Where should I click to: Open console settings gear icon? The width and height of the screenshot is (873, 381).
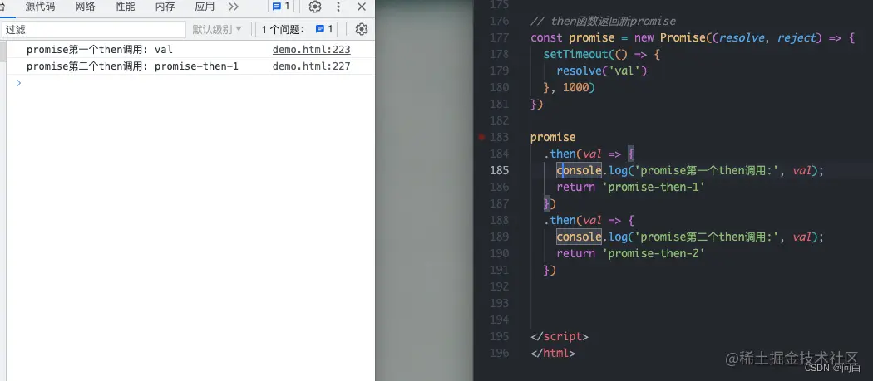pos(362,30)
